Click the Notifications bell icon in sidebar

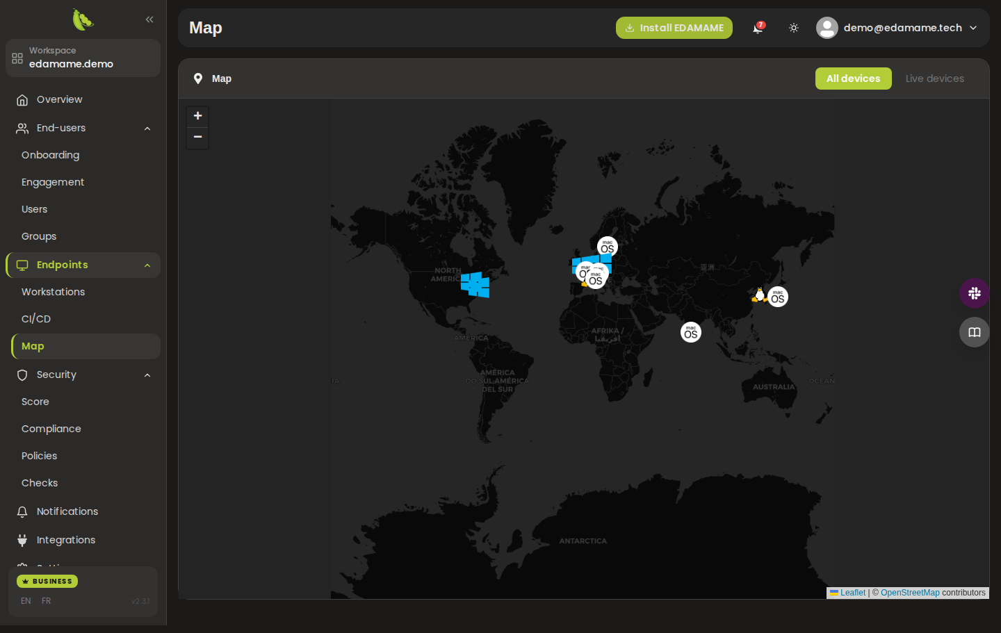pos(22,512)
